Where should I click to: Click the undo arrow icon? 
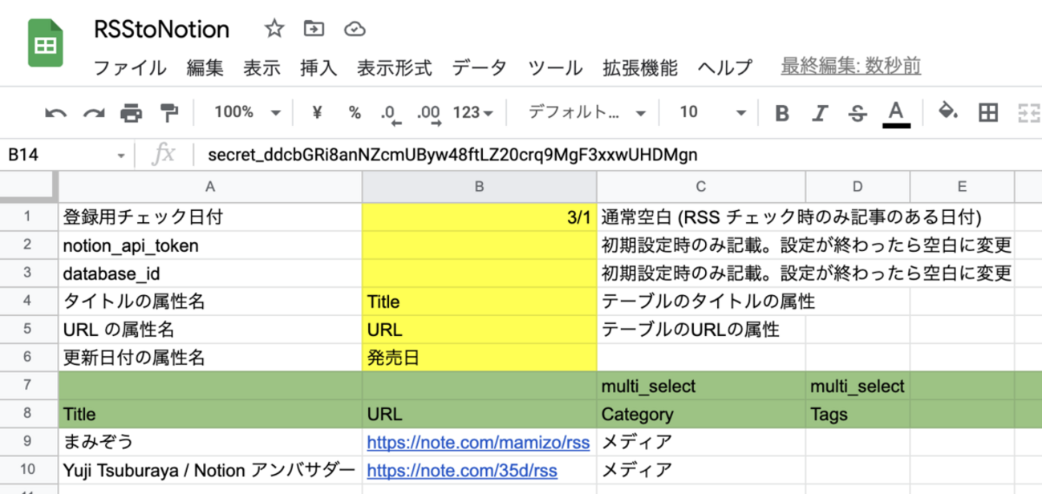[x=55, y=113]
